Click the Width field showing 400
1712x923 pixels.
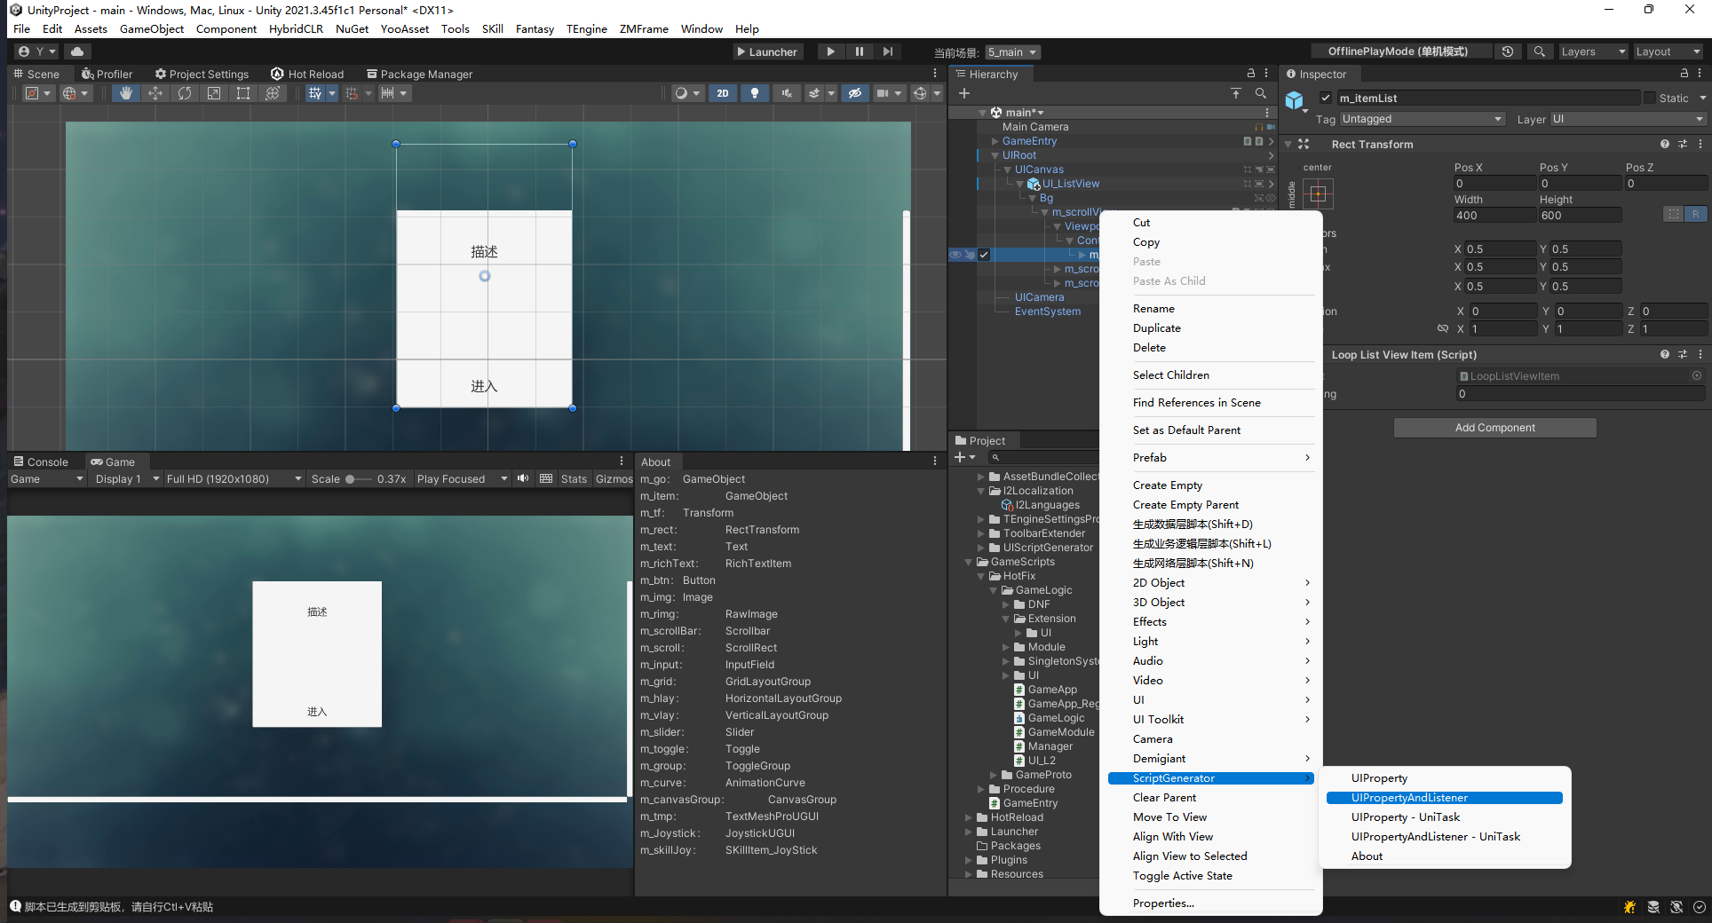[x=1494, y=215]
